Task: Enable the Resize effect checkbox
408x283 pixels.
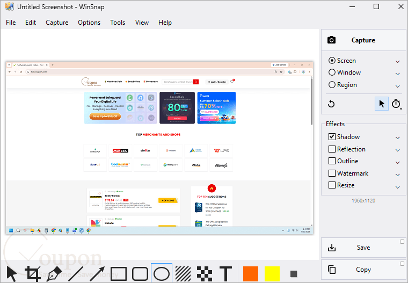Action: [x=332, y=185]
